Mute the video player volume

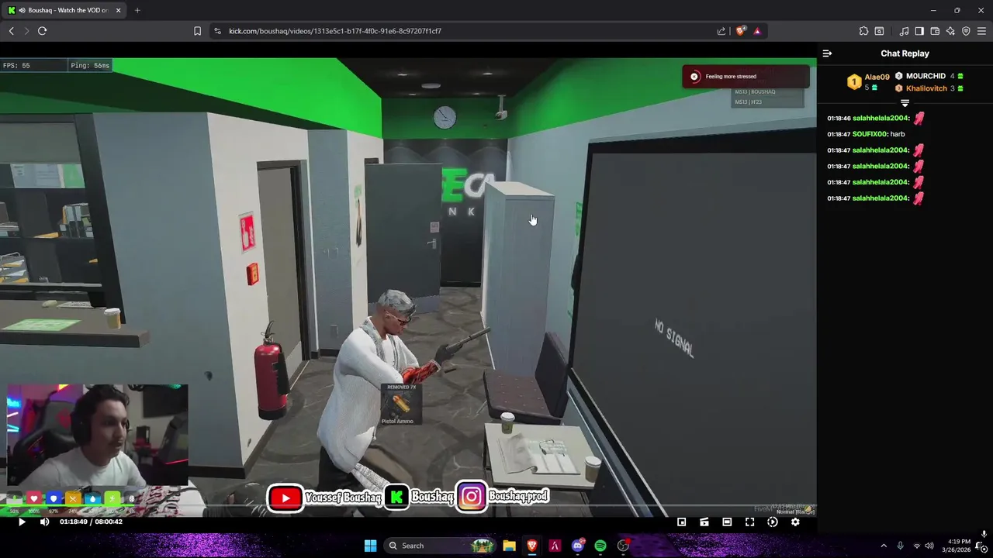[x=44, y=522]
